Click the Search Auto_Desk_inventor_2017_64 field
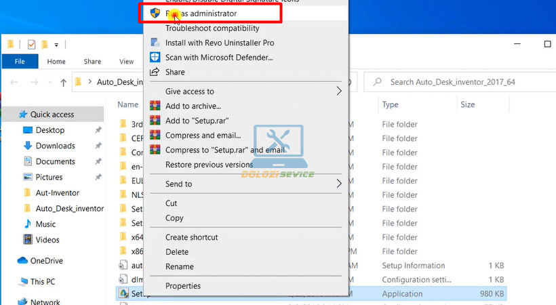This screenshot has height=305, width=556. pos(460,82)
